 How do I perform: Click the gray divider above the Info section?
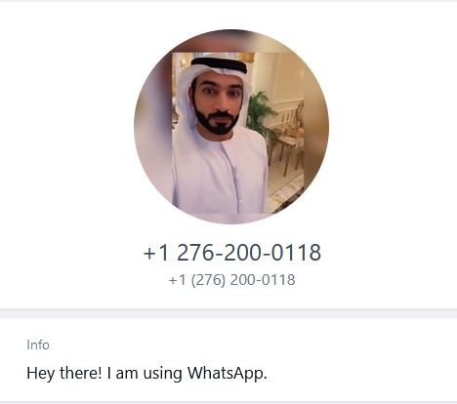pyautogui.click(x=228, y=313)
